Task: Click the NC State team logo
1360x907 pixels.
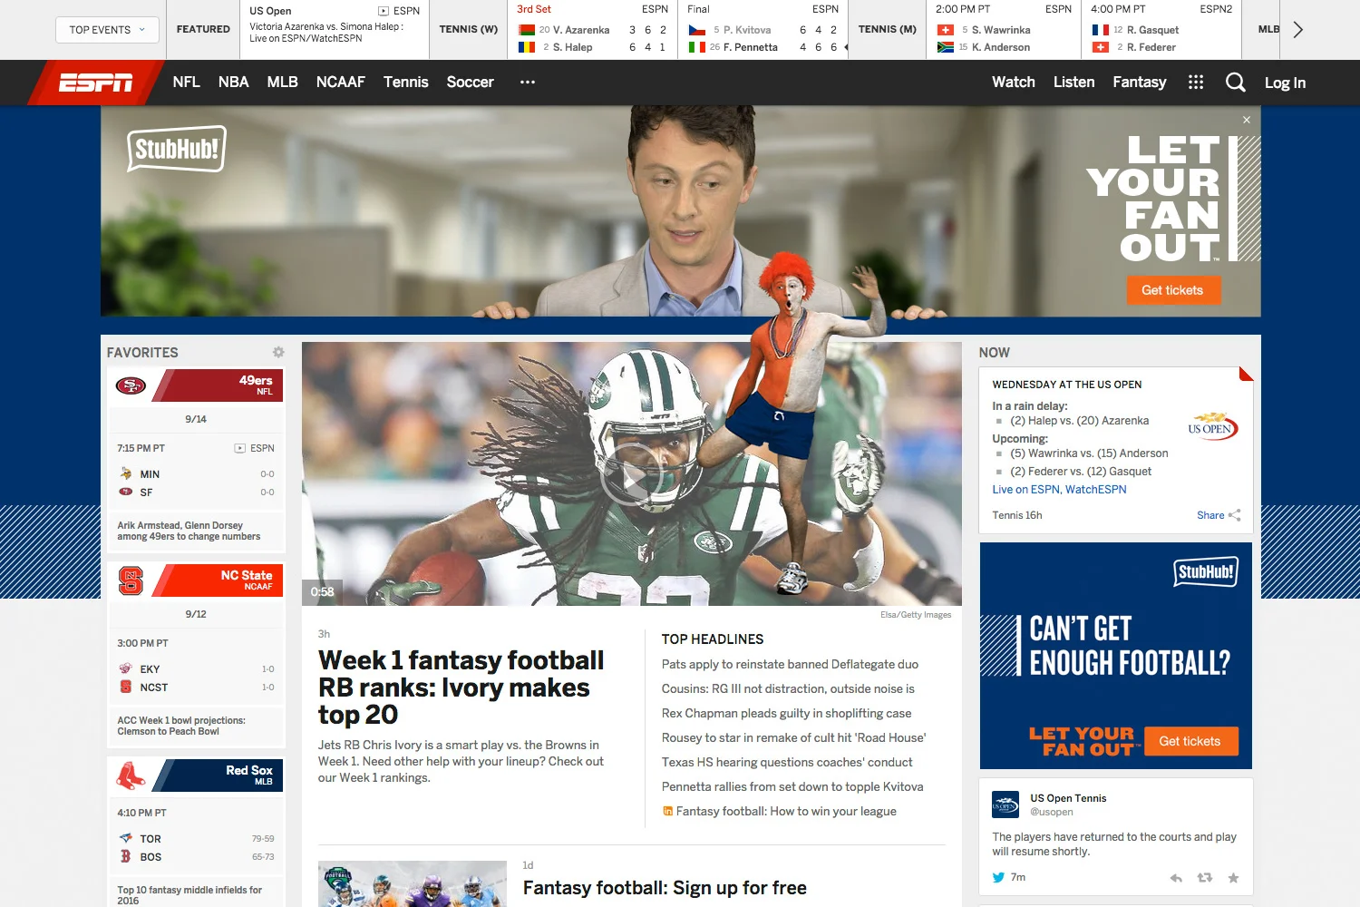Action: click(x=131, y=580)
